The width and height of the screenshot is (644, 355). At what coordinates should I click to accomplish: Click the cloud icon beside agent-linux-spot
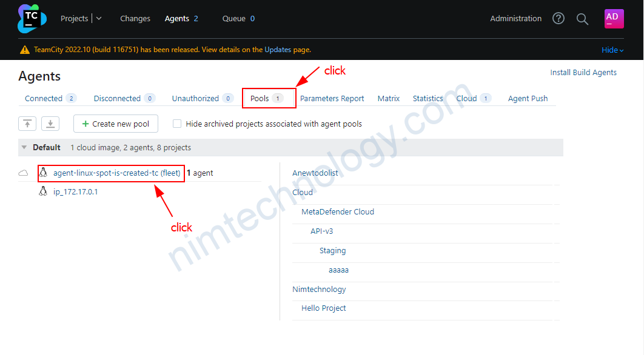tap(24, 173)
